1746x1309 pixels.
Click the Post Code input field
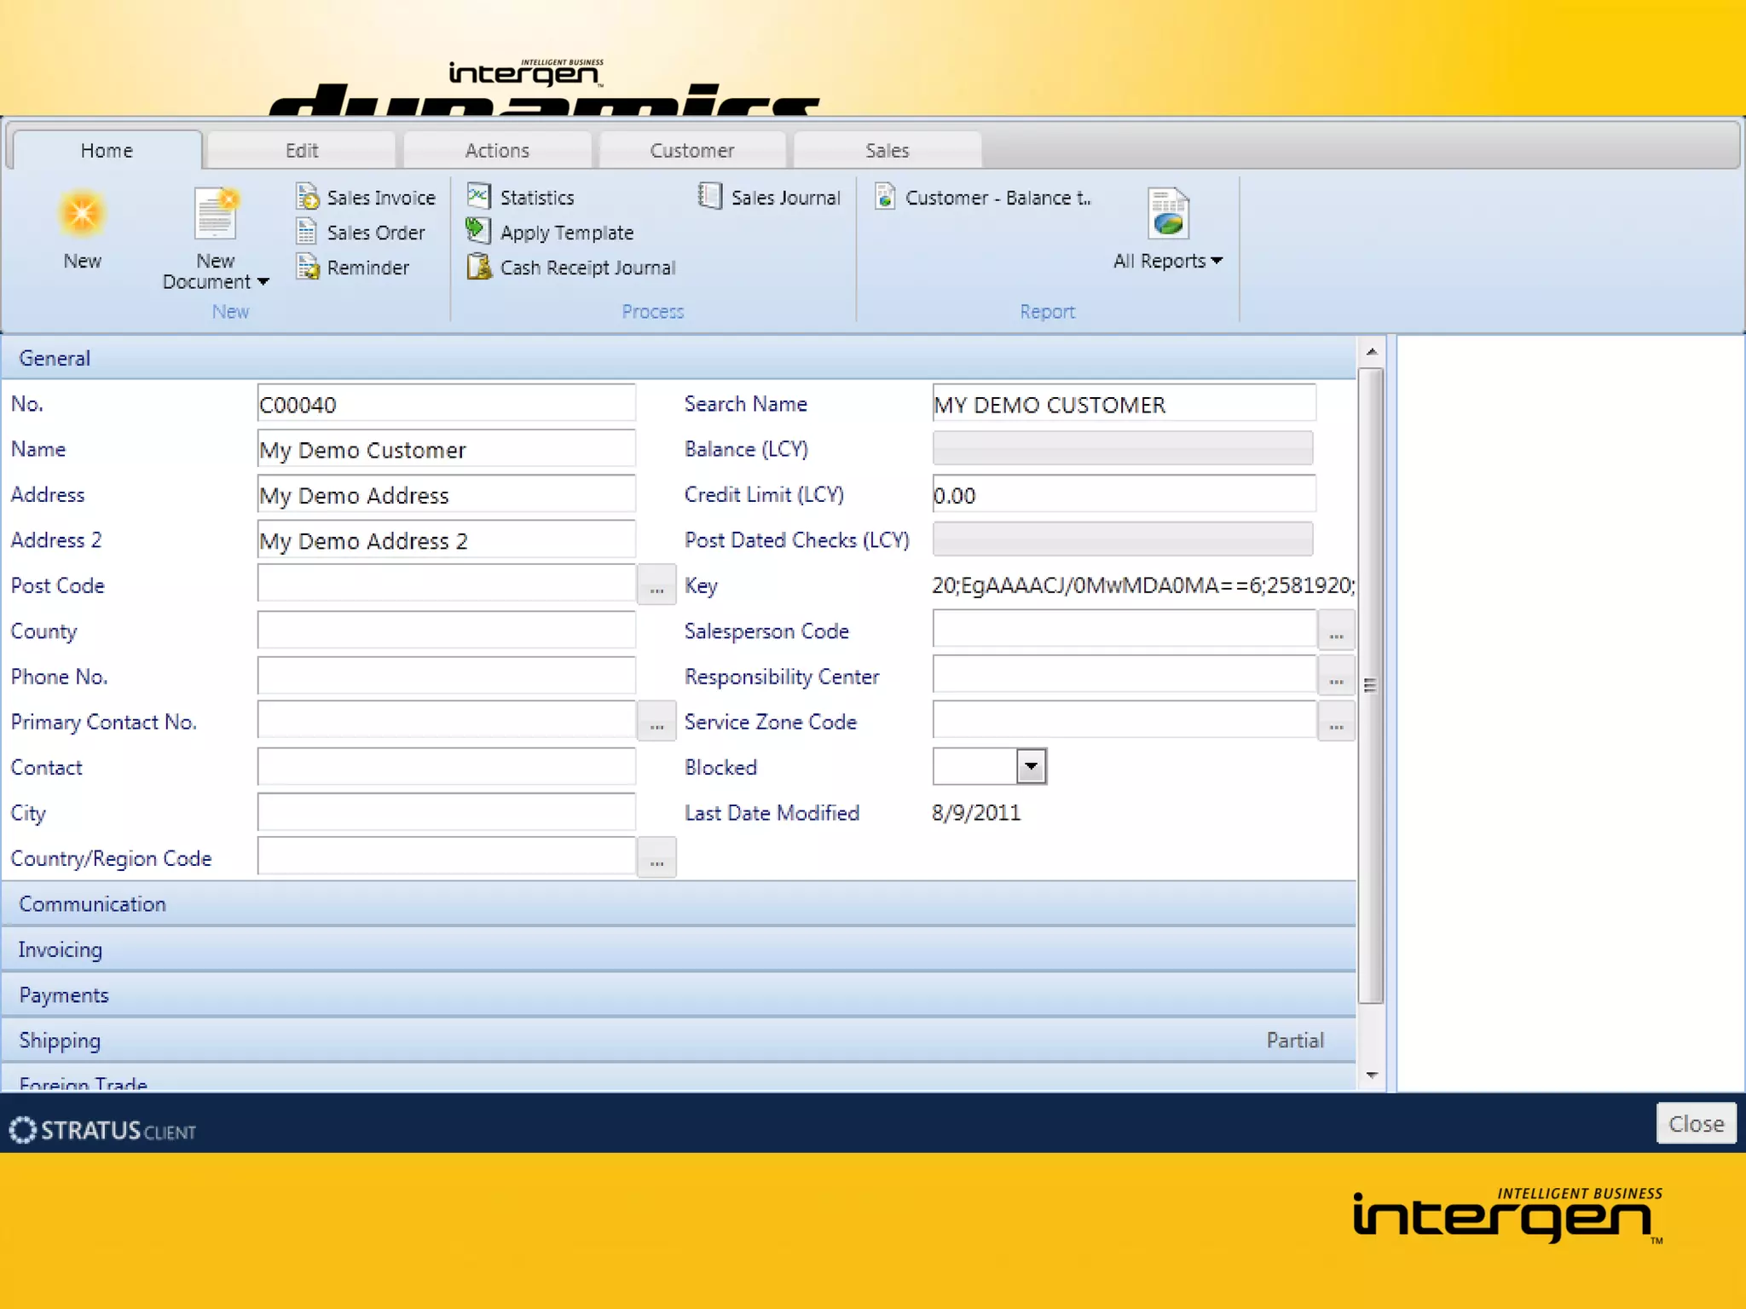(447, 585)
